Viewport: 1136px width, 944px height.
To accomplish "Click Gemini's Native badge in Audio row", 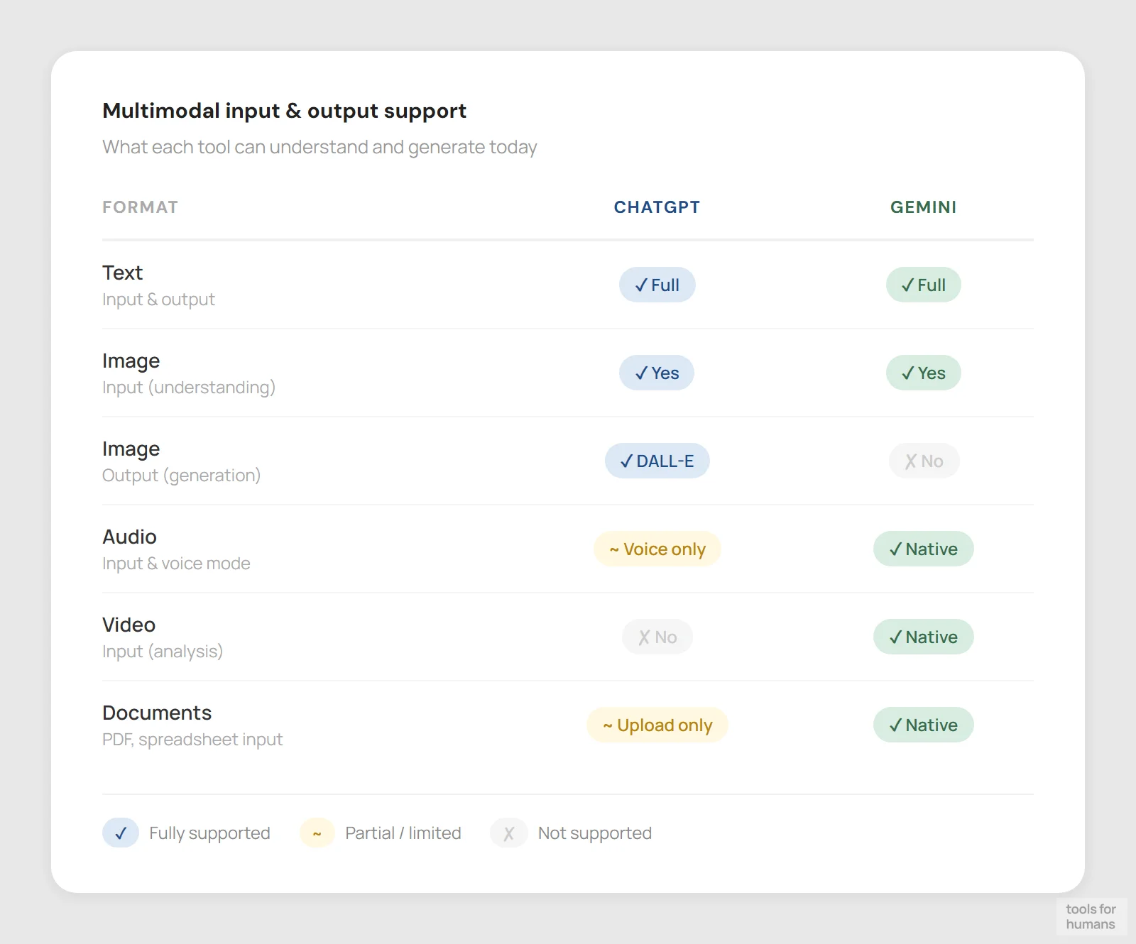I will 923,549.
